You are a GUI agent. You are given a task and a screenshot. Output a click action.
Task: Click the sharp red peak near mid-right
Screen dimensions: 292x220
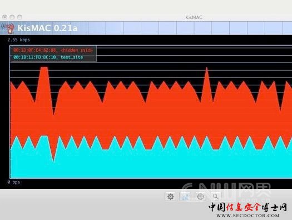[x=207, y=82]
